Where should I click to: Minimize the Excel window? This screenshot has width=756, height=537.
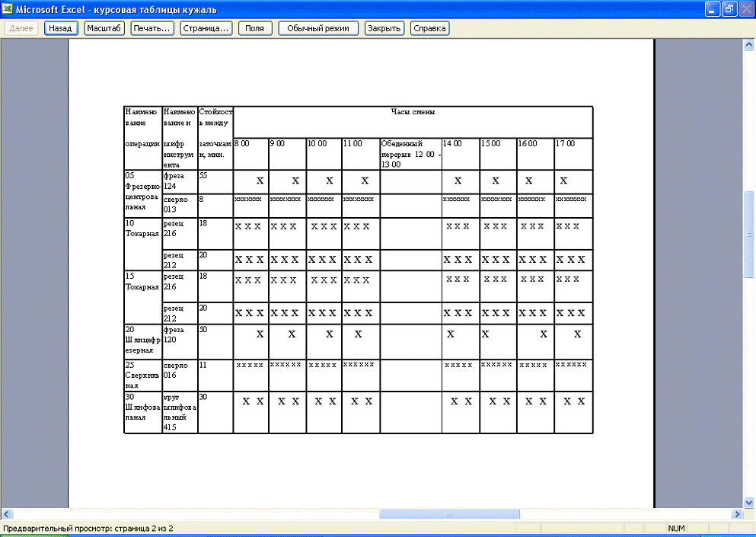coord(712,9)
